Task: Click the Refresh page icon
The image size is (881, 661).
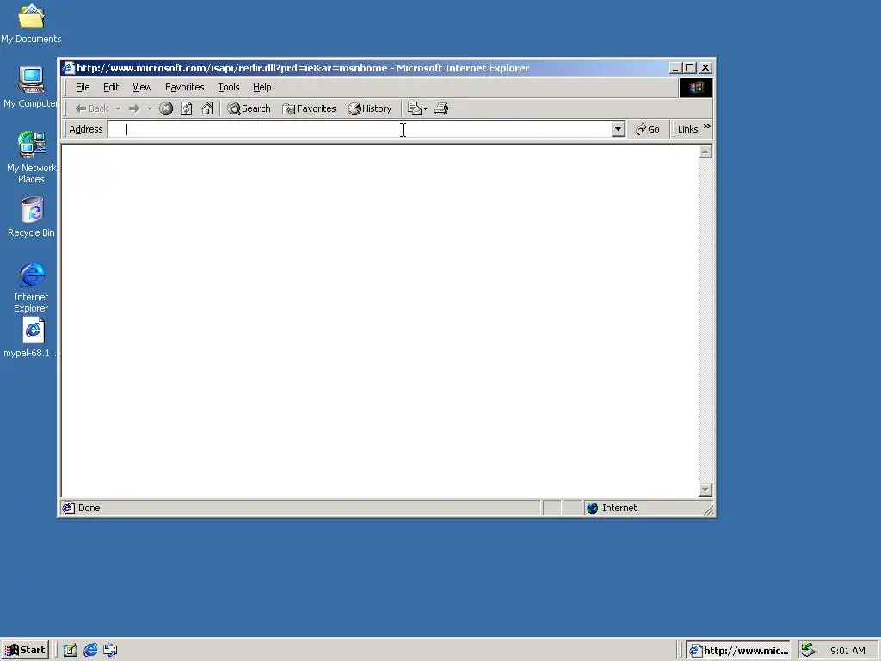Action: pyautogui.click(x=187, y=108)
